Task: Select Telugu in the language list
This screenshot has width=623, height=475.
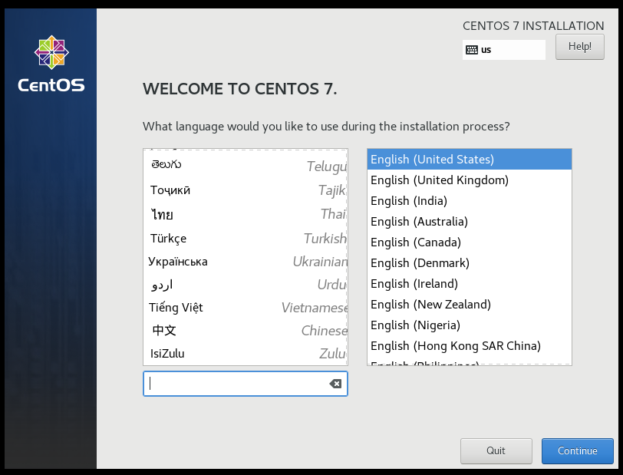Action: click(x=246, y=165)
